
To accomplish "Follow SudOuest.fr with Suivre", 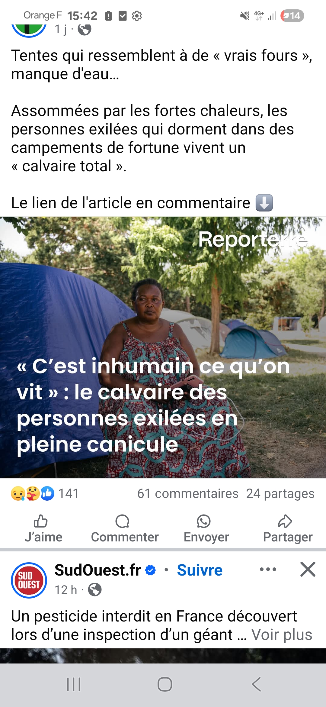I will tap(200, 570).
